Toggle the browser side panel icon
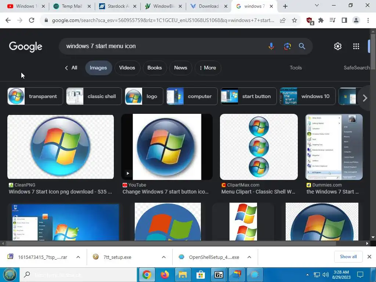376x282 pixels. coord(344,21)
